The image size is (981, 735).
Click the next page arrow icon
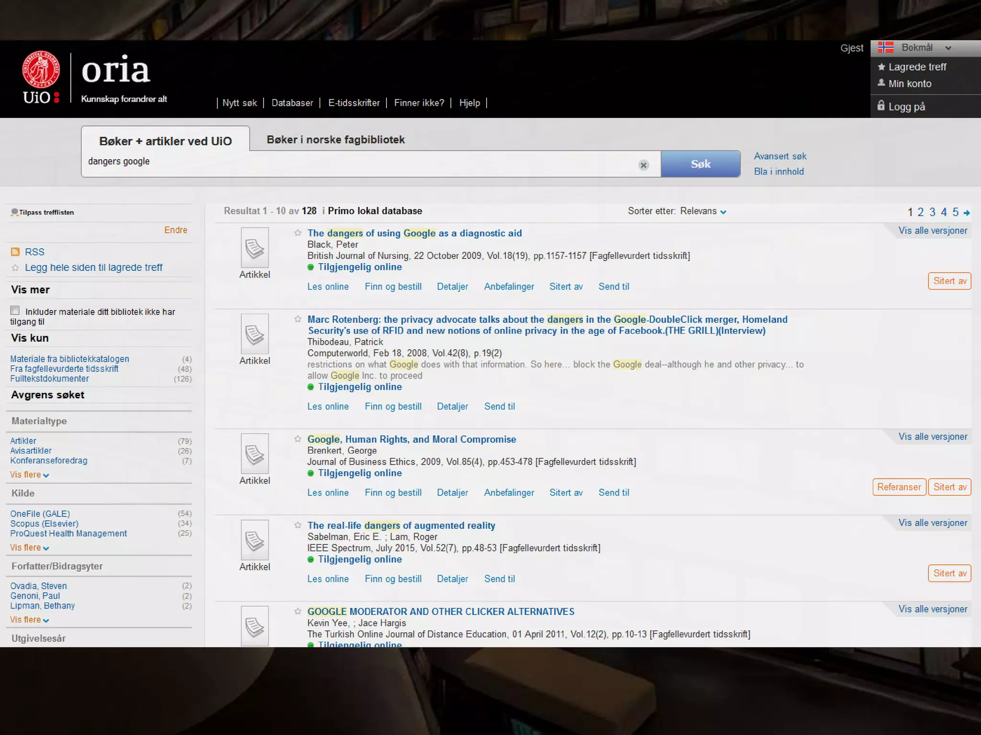coord(967,213)
